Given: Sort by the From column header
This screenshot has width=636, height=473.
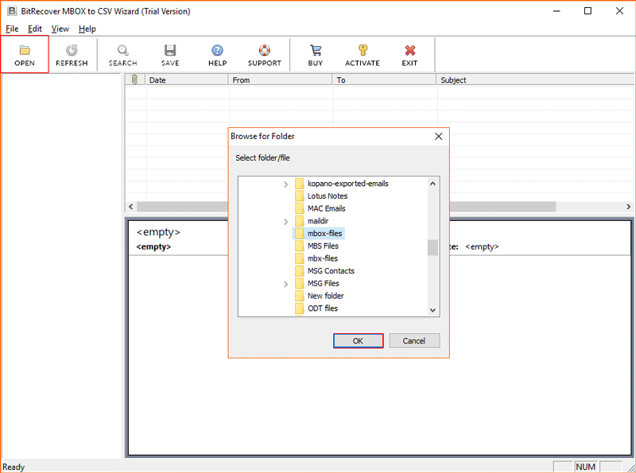Looking at the screenshot, I should (x=281, y=79).
